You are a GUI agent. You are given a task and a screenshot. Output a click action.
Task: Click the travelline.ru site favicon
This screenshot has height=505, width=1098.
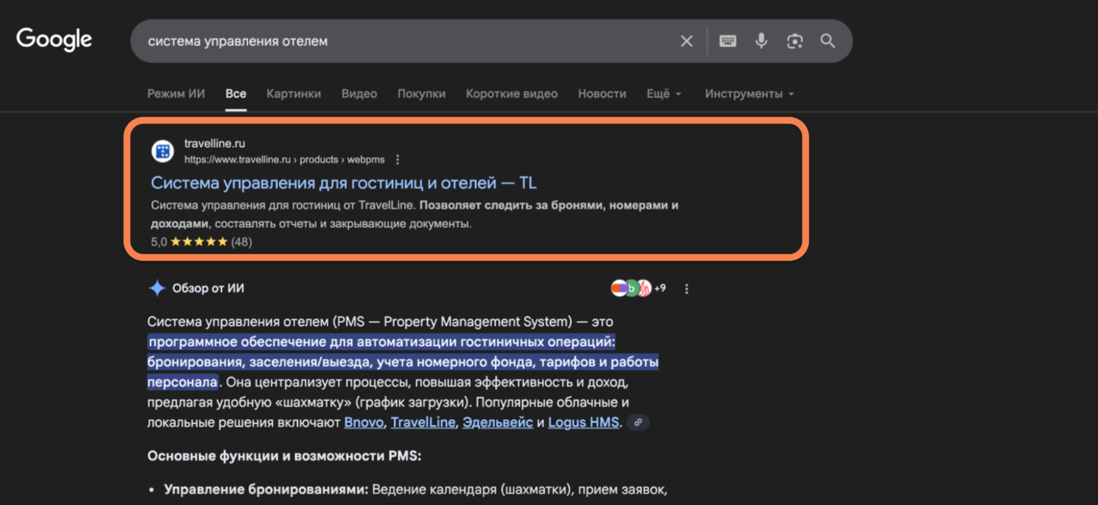coord(163,151)
